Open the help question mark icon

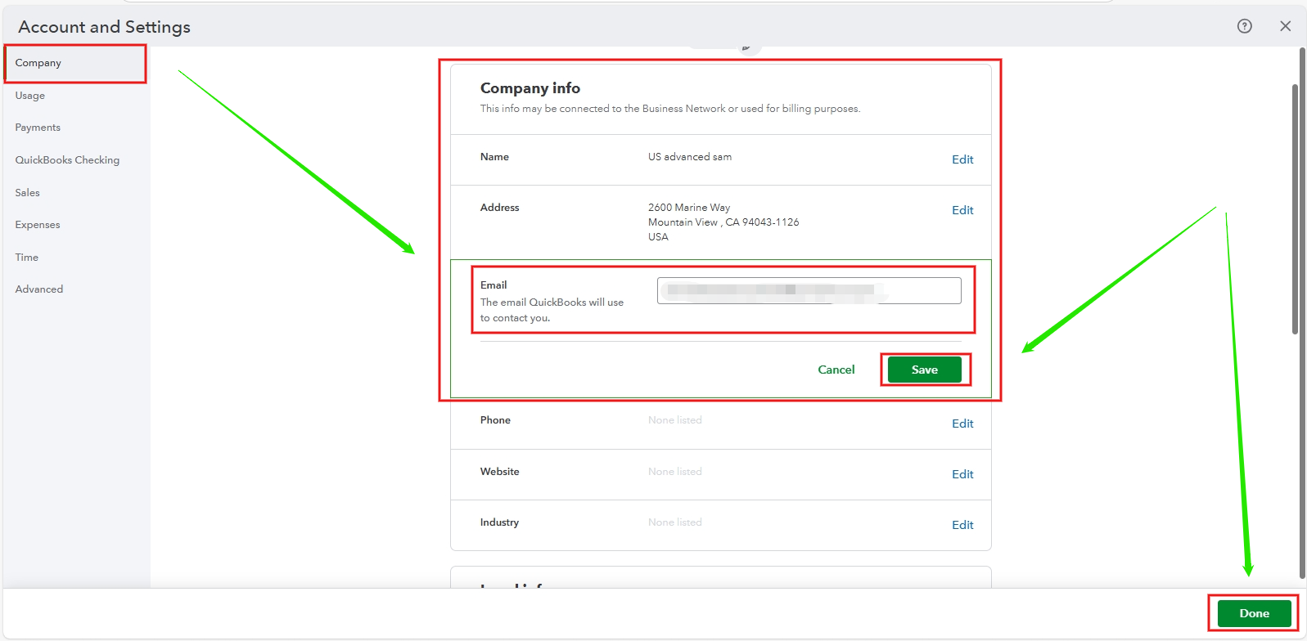click(x=1244, y=26)
